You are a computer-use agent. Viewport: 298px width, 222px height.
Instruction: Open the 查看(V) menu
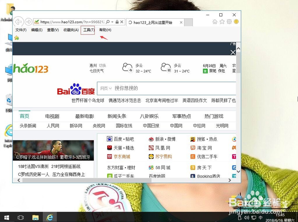click(x=53, y=30)
